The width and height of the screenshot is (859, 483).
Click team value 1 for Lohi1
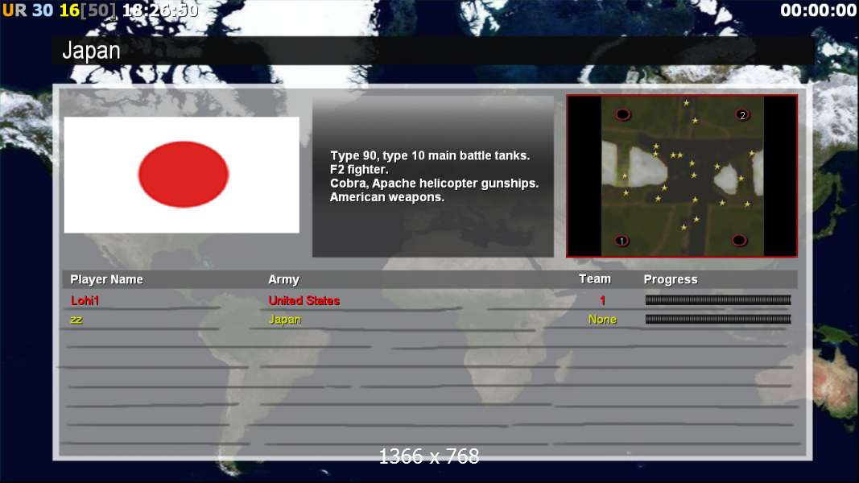602,300
